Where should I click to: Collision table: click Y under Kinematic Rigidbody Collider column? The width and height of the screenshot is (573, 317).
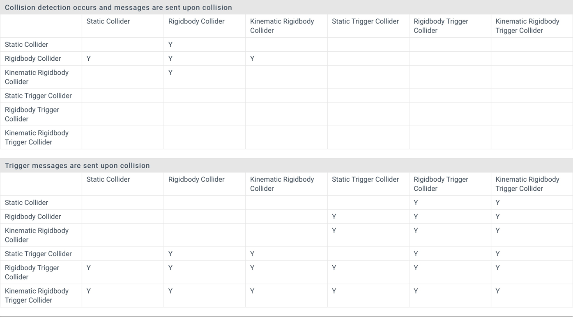pos(252,59)
